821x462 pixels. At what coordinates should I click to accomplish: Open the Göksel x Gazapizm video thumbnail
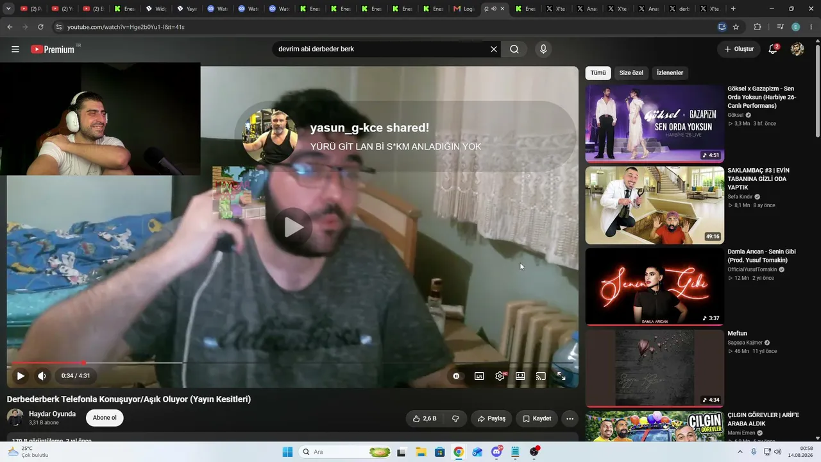[654, 124]
